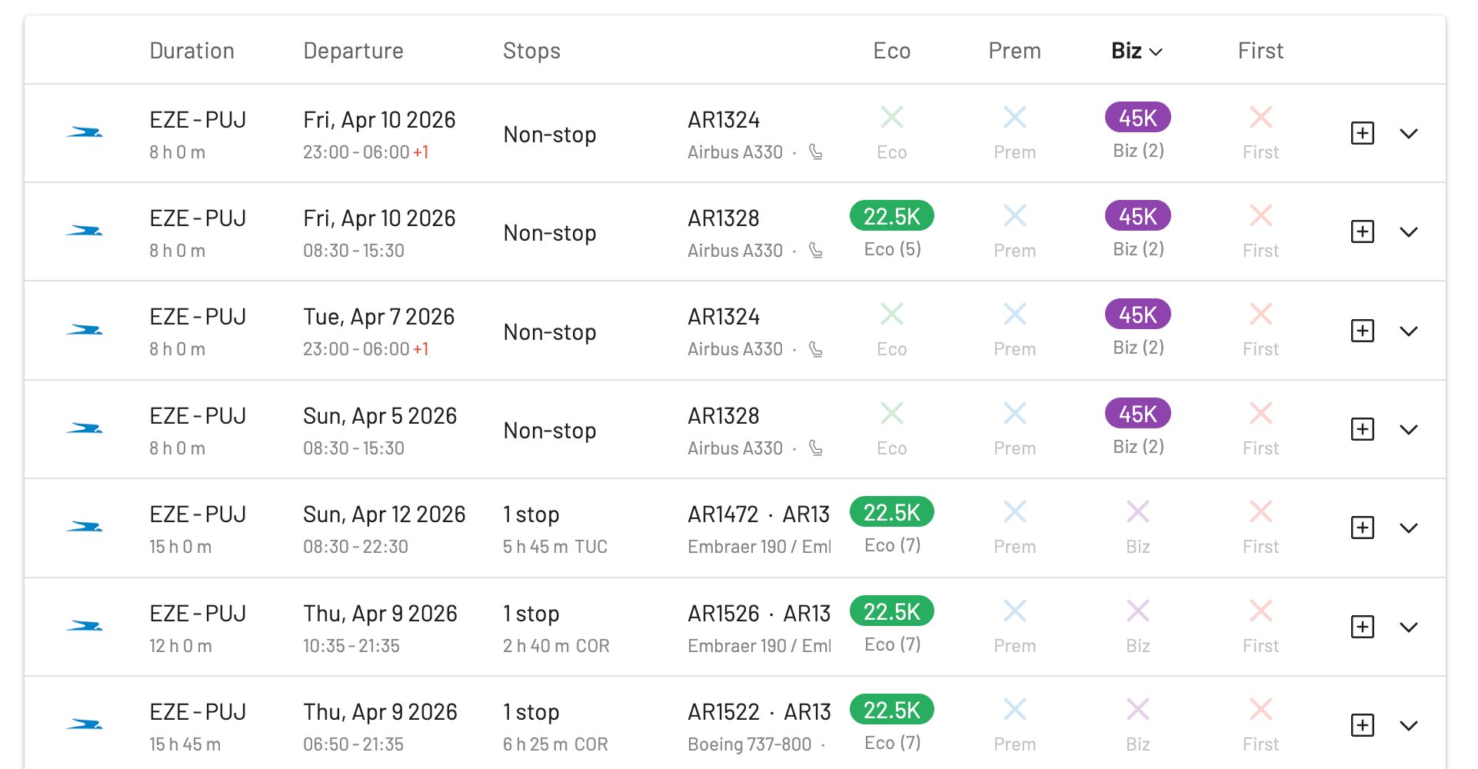The width and height of the screenshot is (1478, 769).
Task: Click the plus icon on the last Boeing 737-800 flight
Action: coord(1363,724)
